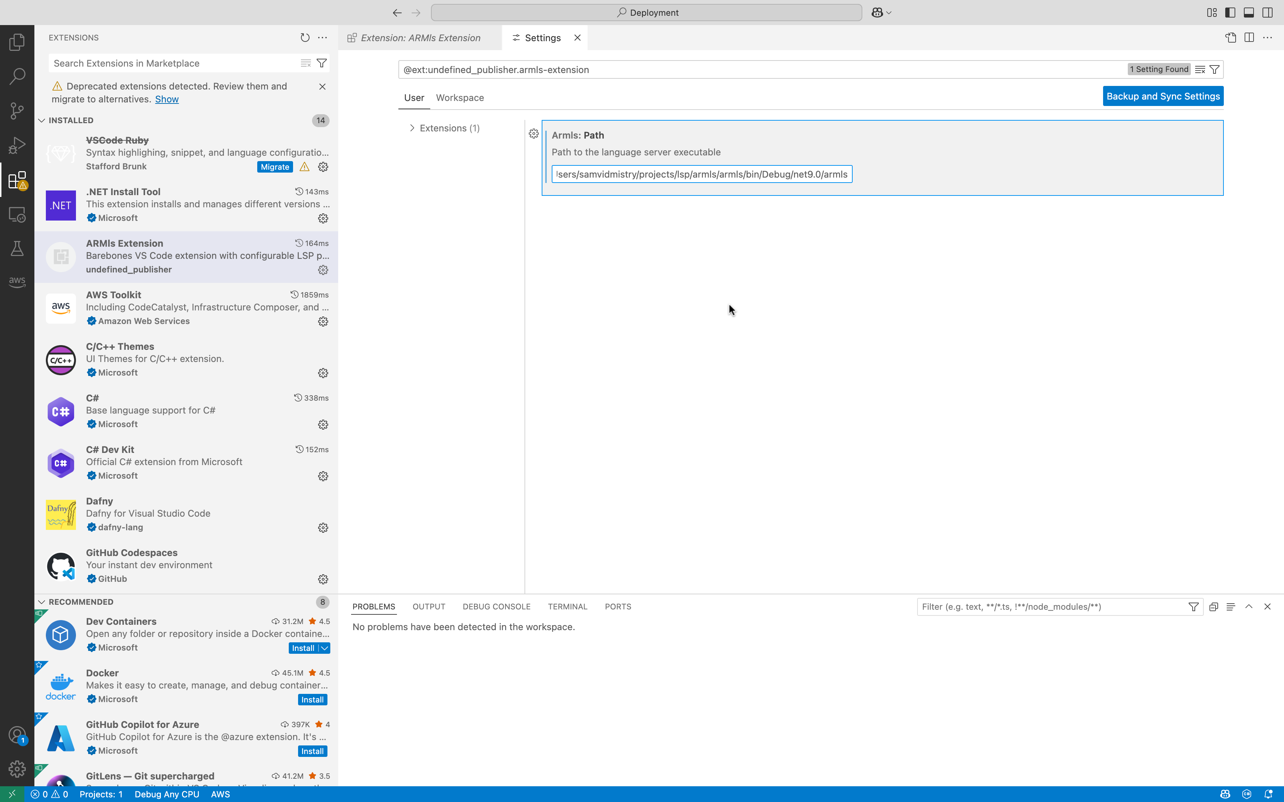1284x802 pixels.
Task: Open Remote Explorer view
Action: point(17,214)
